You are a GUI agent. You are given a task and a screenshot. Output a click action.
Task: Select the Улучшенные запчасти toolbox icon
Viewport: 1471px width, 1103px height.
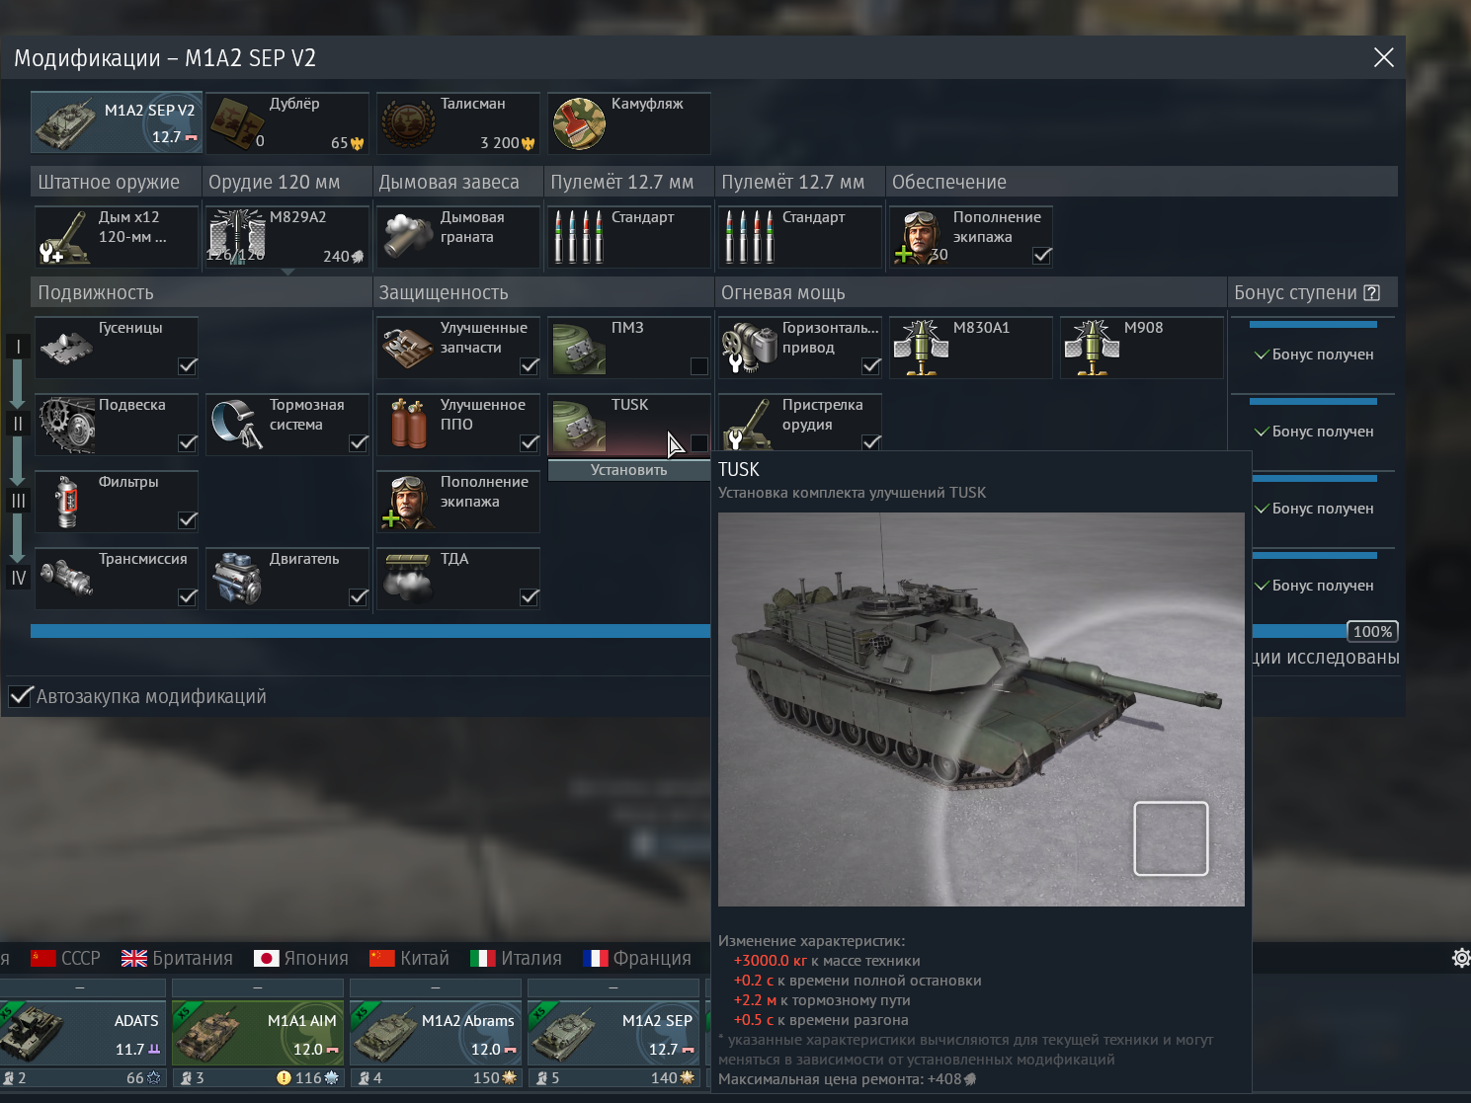(408, 348)
